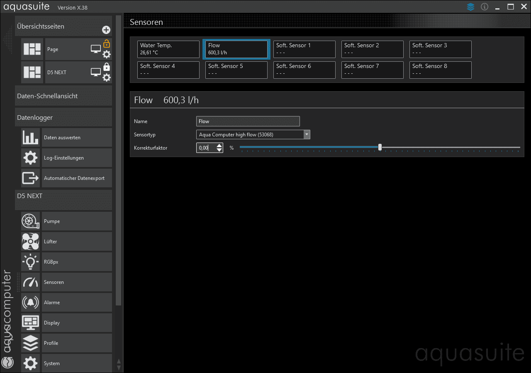
Task: Click the Pumpe pump icon
Action: [x=31, y=221]
